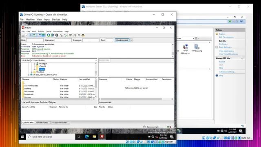Open FileZilla Server menu

(x=49, y=31)
